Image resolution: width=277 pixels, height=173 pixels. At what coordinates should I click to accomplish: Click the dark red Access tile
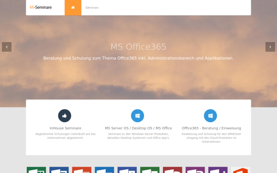172,170
